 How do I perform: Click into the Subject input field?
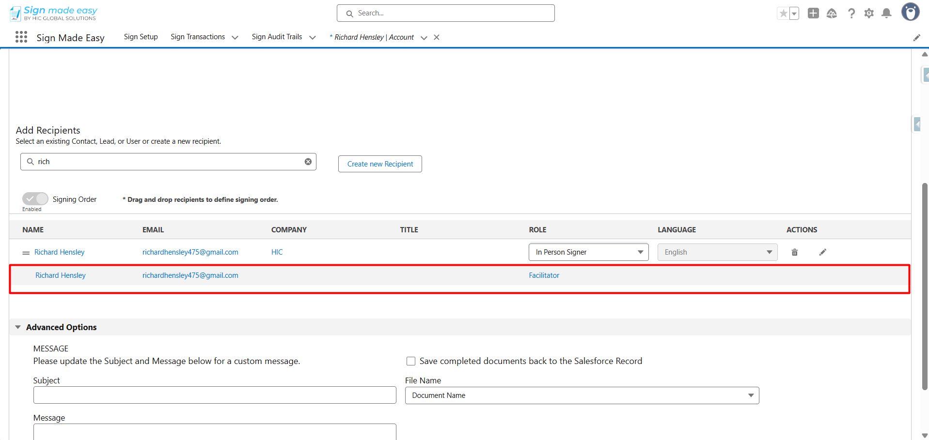pyautogui.click(x=215, y=395)
